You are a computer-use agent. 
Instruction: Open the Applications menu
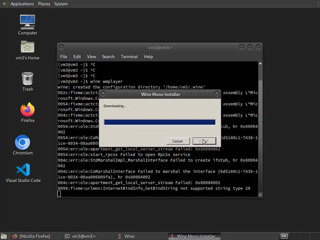click(x=22, y=4)
